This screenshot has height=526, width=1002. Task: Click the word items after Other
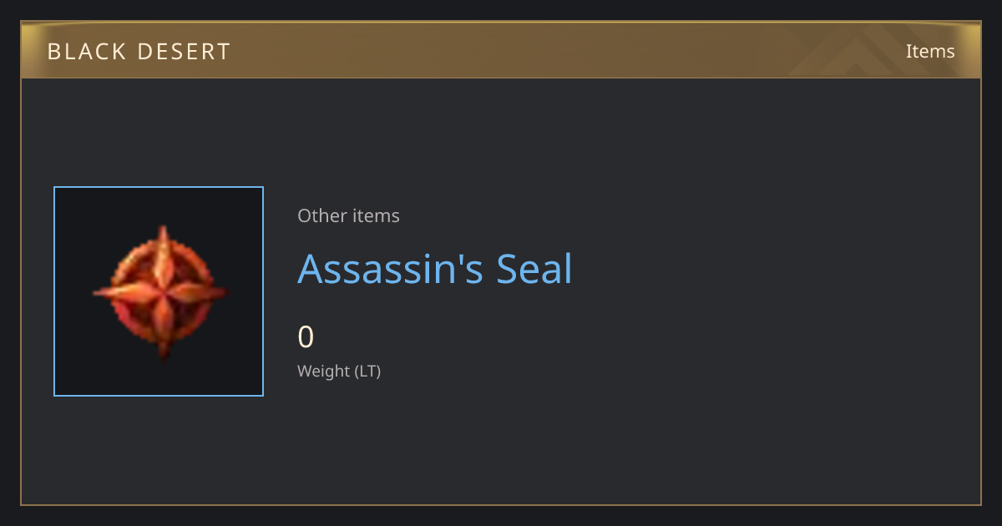coord(375,215)
